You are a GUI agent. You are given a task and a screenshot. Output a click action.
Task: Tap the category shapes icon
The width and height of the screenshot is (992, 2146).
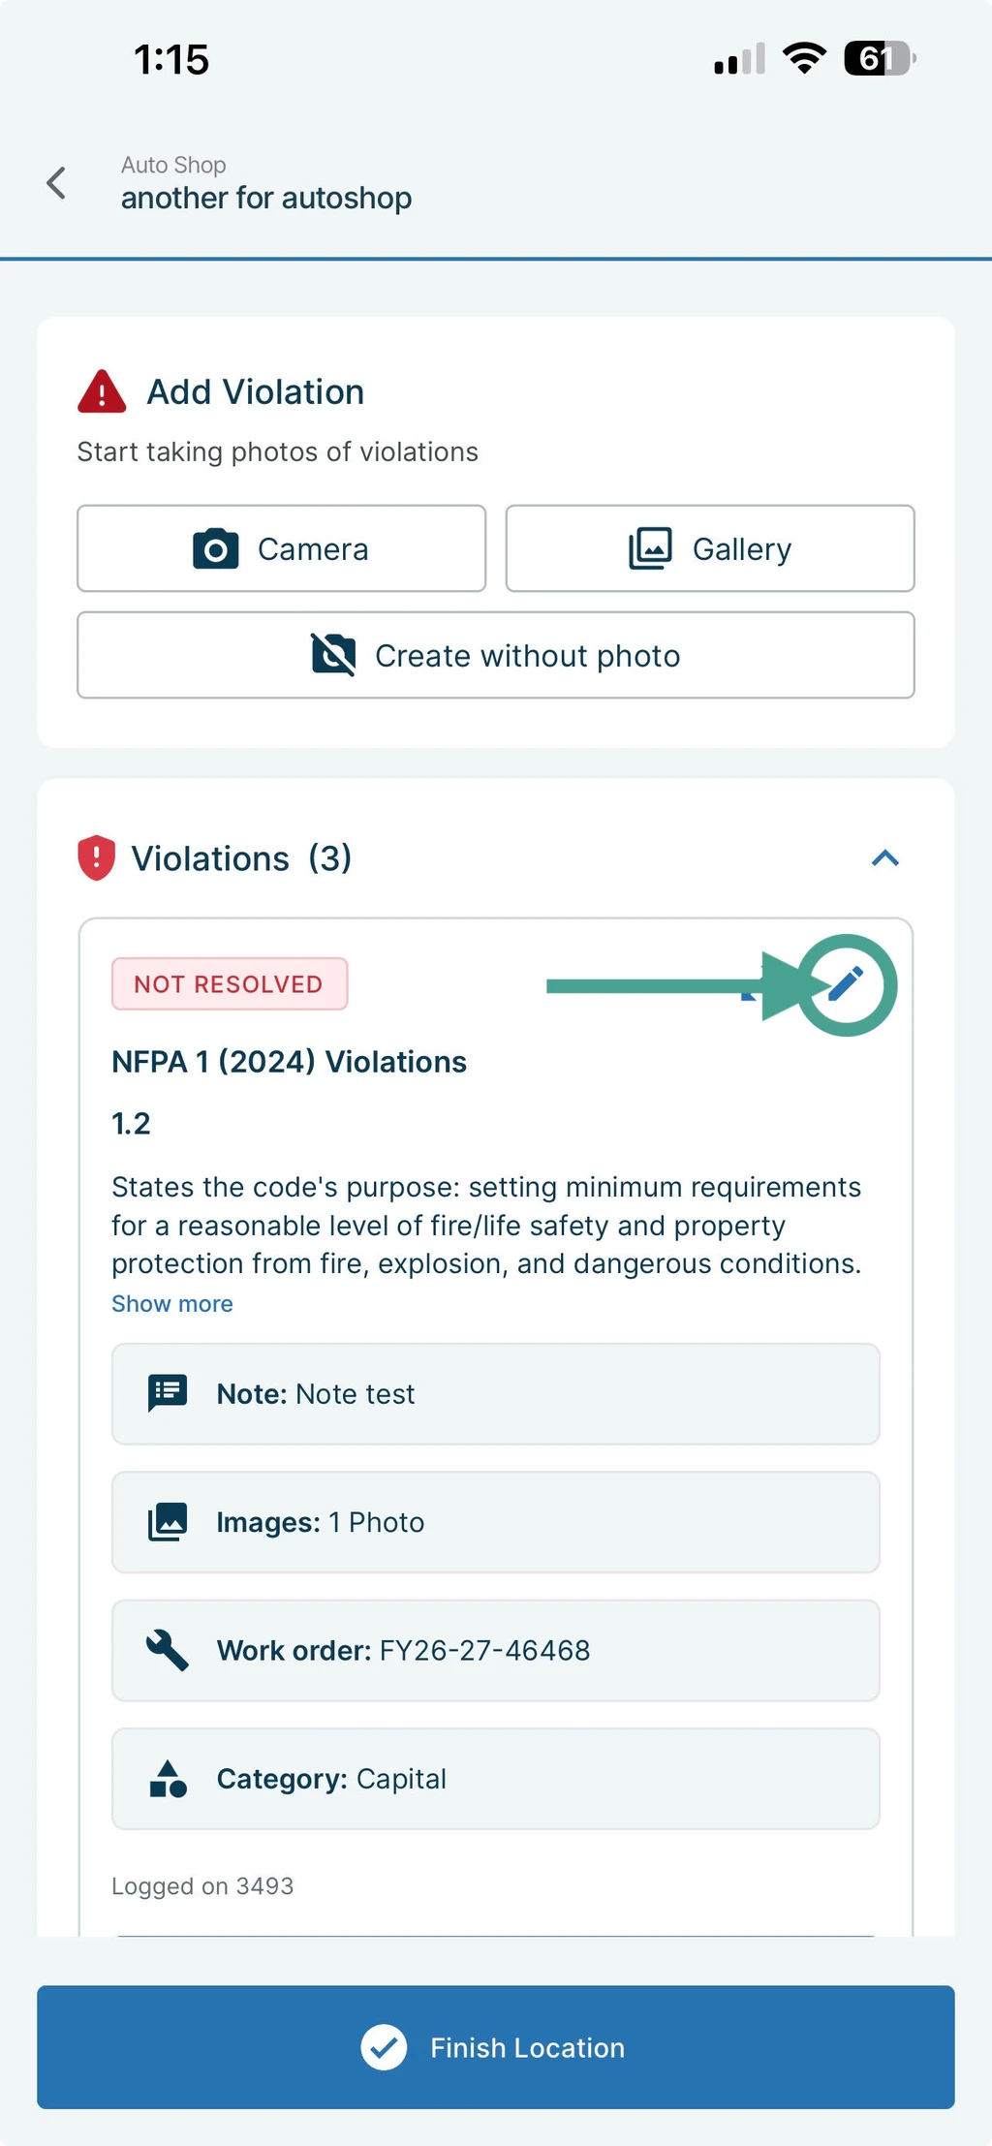(x=168, y=1778)
